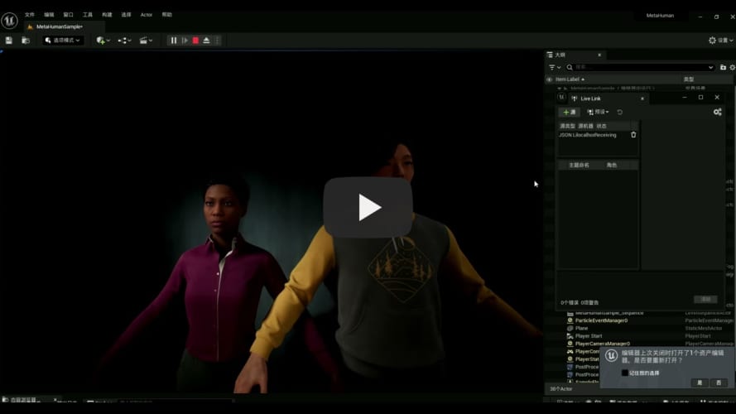Open the Outliner filter dropdown
This screenshot has height=414, width=736.
(x=555, y=67)
